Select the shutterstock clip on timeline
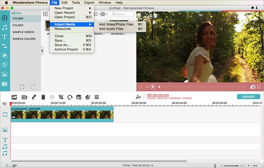Screen dimensions: 264x168 (x=62, y=114)
